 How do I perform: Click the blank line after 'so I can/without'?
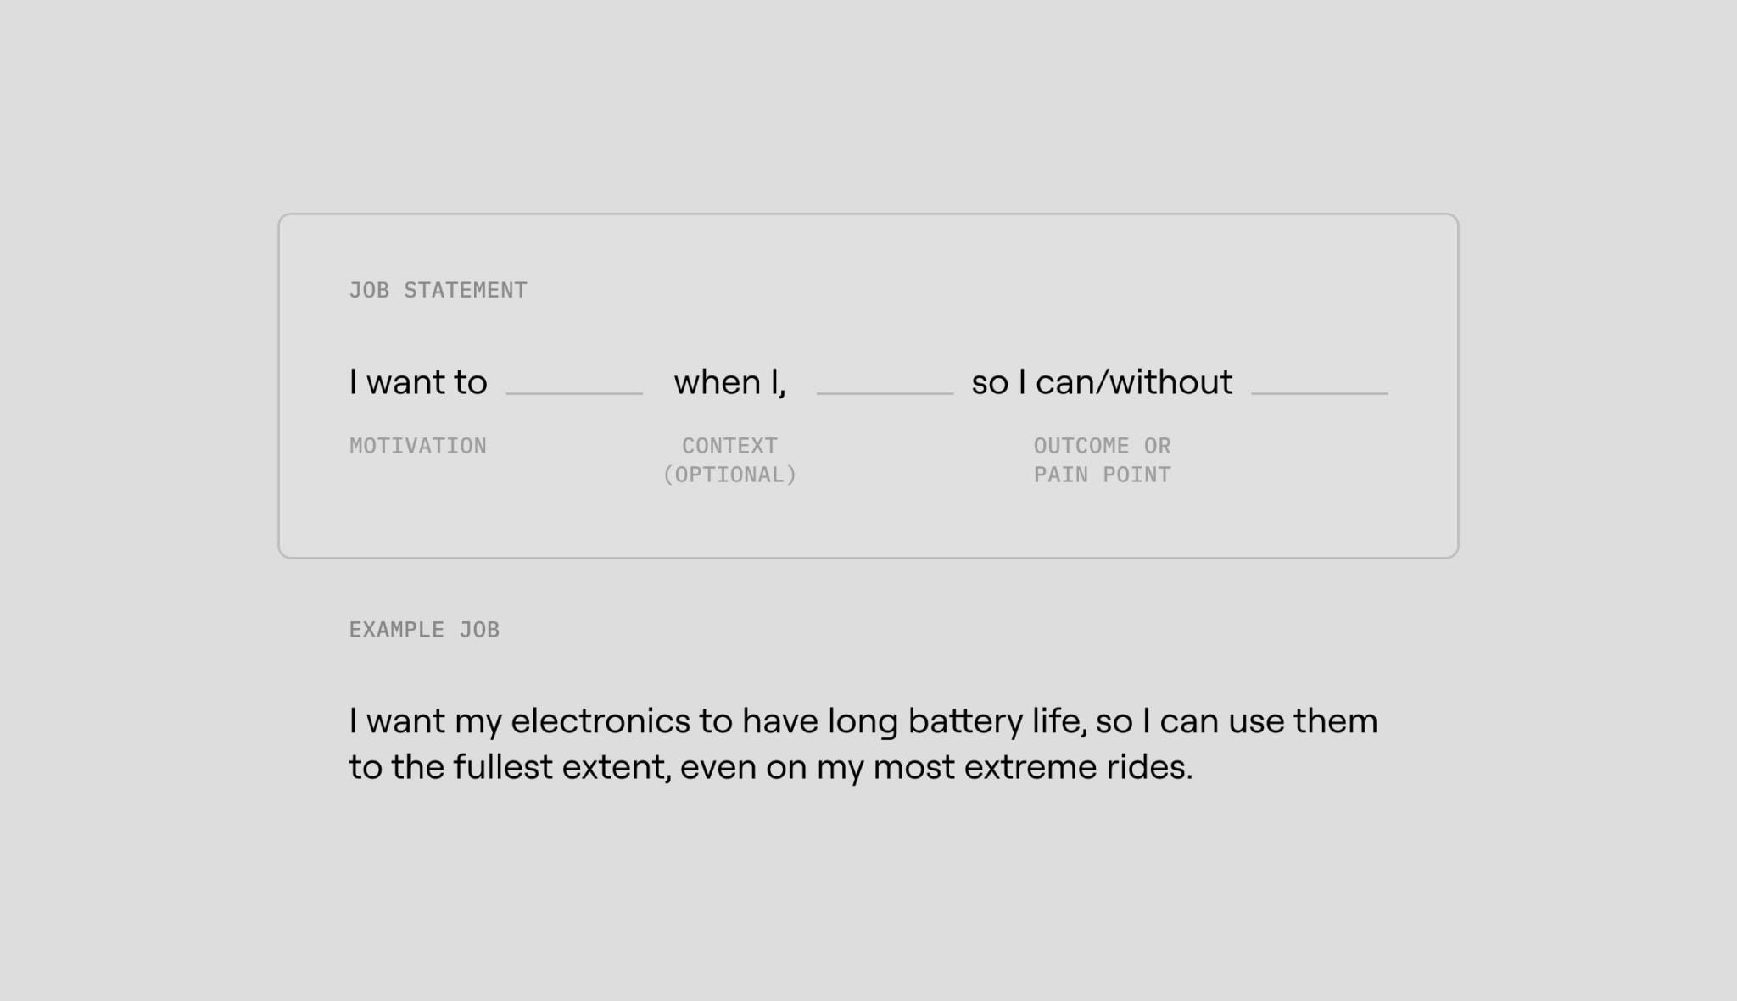(x=1320, y=393)
